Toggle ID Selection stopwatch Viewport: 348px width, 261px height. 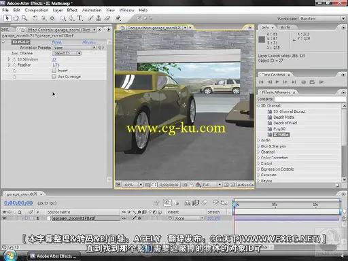(14, 59)
